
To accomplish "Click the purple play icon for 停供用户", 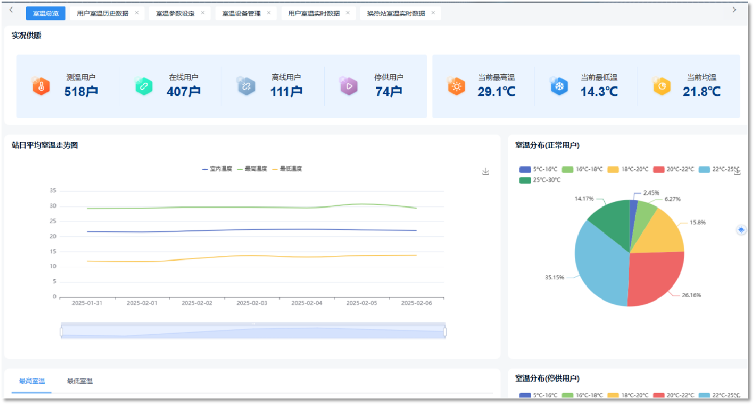I will 349,86.
